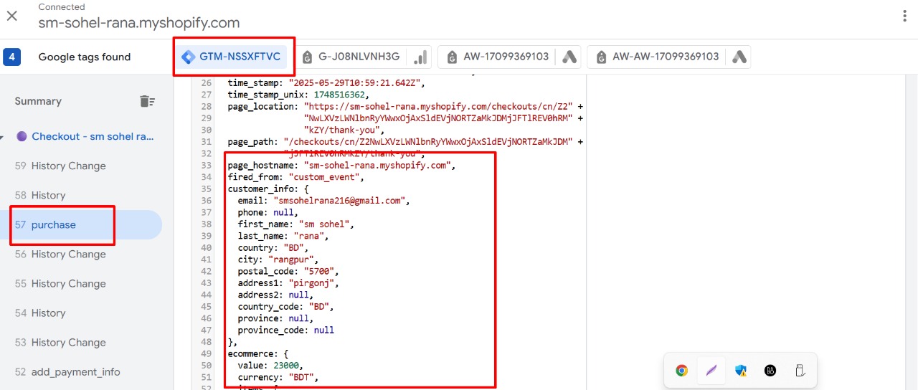The image size is (918, 390).
Task: Click the 'Google tags found' label
Action: click(85, 57)
